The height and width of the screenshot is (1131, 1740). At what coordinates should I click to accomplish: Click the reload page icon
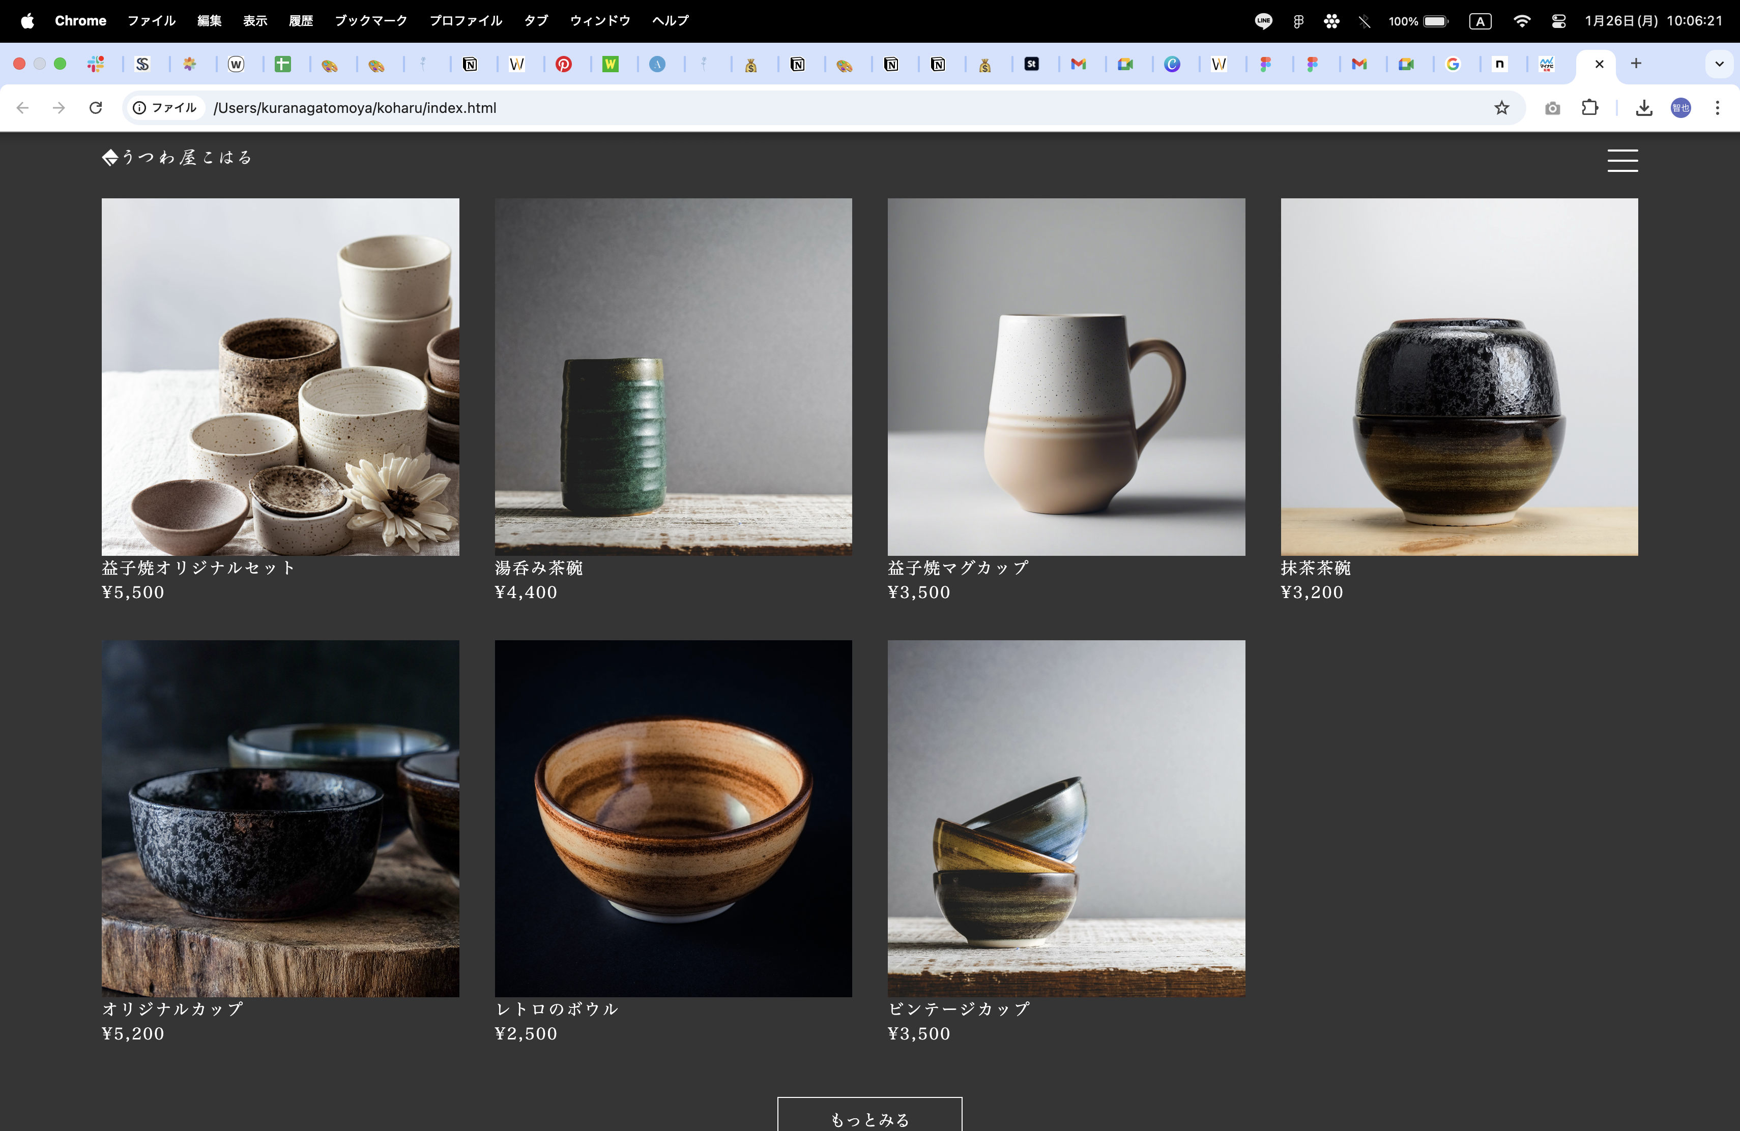96,108
